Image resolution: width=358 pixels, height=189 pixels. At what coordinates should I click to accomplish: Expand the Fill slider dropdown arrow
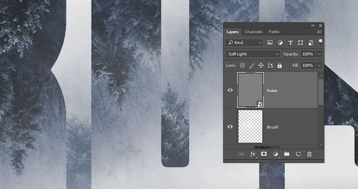coord(319,65)
